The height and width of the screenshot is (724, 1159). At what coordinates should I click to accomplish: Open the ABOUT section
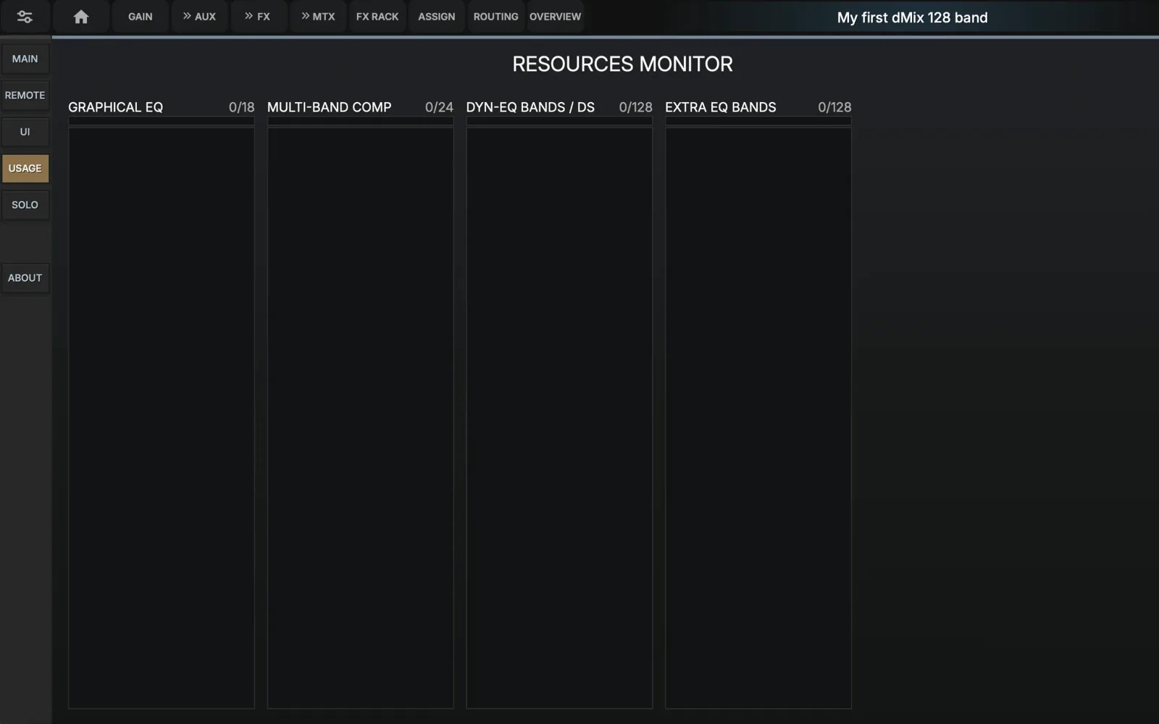pos(25,278)
